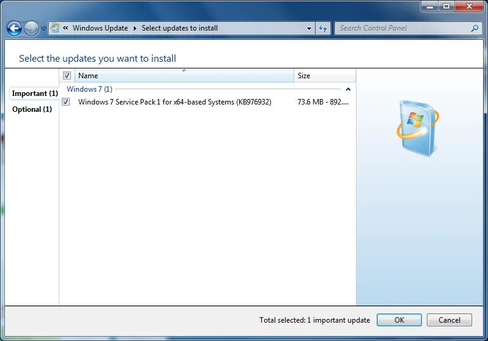Click the double chevron in address bar

tap(65, 28)
